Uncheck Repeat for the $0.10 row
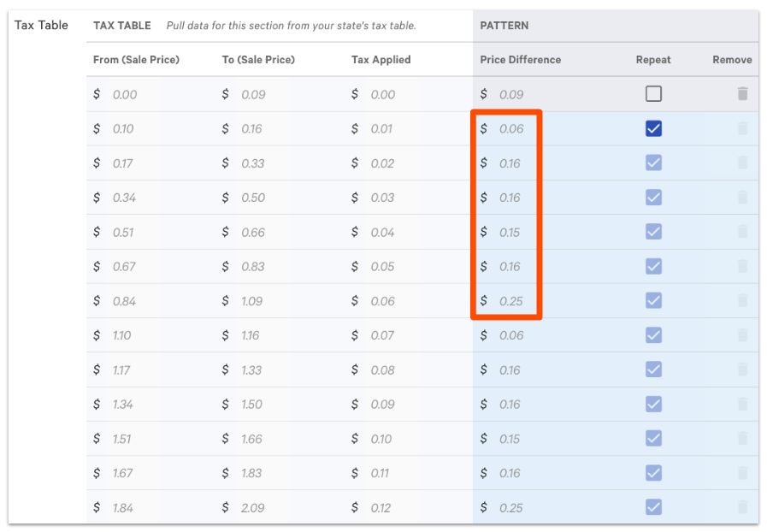This screenshot has height=532, width=767. 653,128
